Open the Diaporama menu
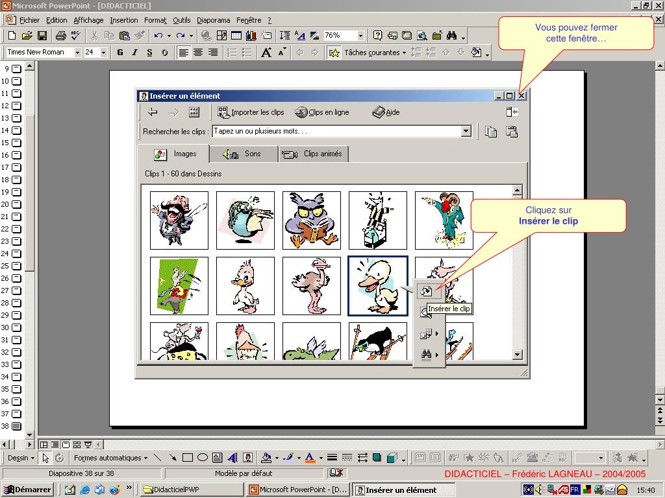 click(x=213, y=20)
